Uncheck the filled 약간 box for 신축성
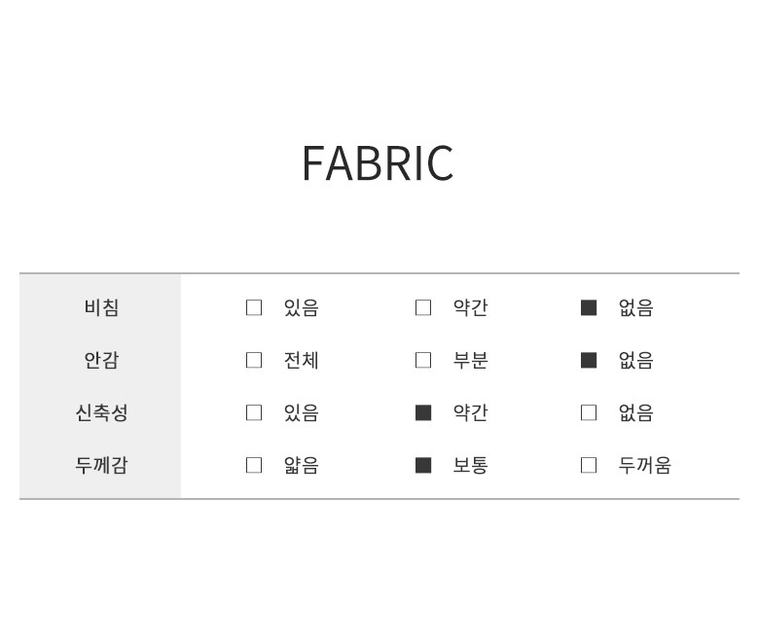759x640 pixels. point(423,412)
